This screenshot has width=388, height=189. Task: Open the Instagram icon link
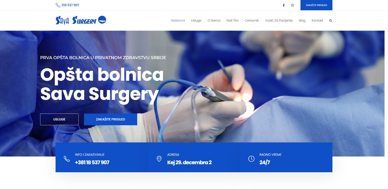click(x=292, y=5)
